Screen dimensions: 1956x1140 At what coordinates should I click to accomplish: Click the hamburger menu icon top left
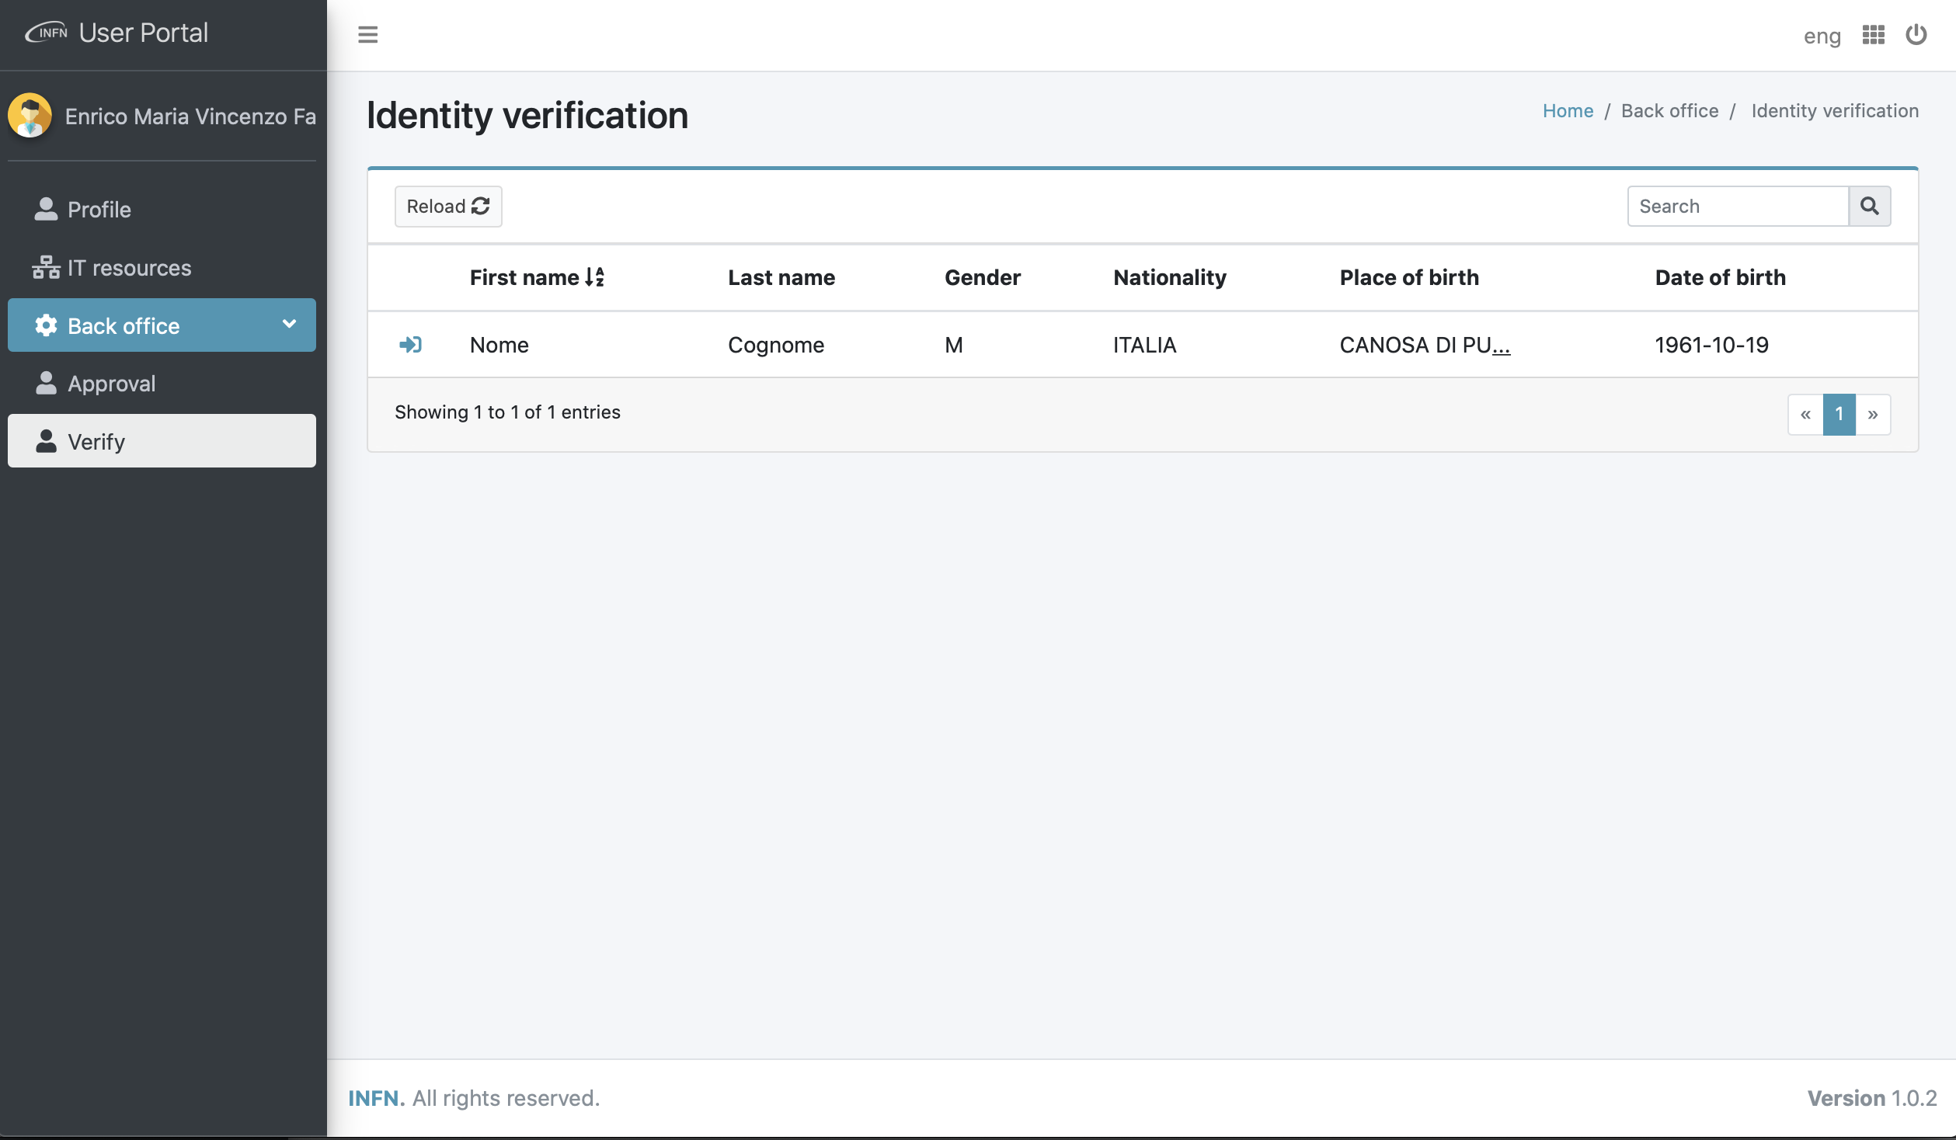pyautogui.click(x=368, y=34)
